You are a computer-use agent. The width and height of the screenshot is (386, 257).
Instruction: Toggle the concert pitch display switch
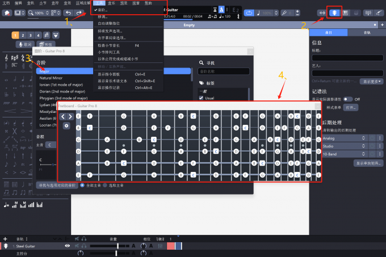[346, 99]
